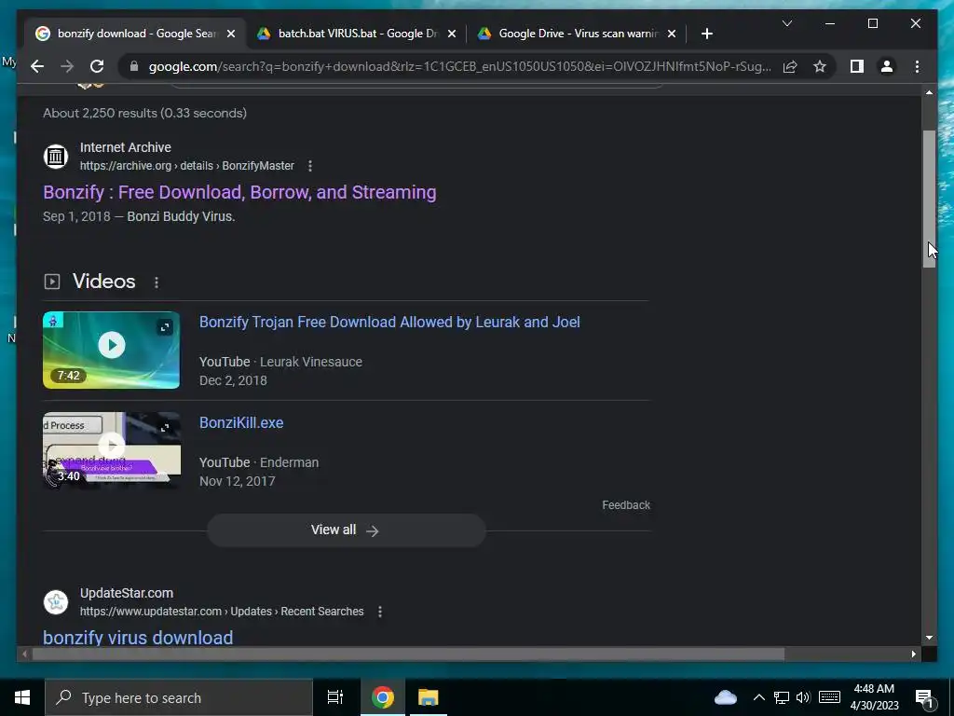Bookmark this tab with star icon

(x=820, y=66)
